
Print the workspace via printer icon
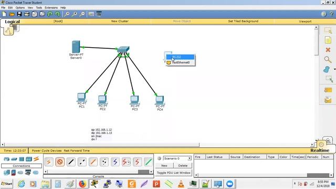(x=27, y=14)
